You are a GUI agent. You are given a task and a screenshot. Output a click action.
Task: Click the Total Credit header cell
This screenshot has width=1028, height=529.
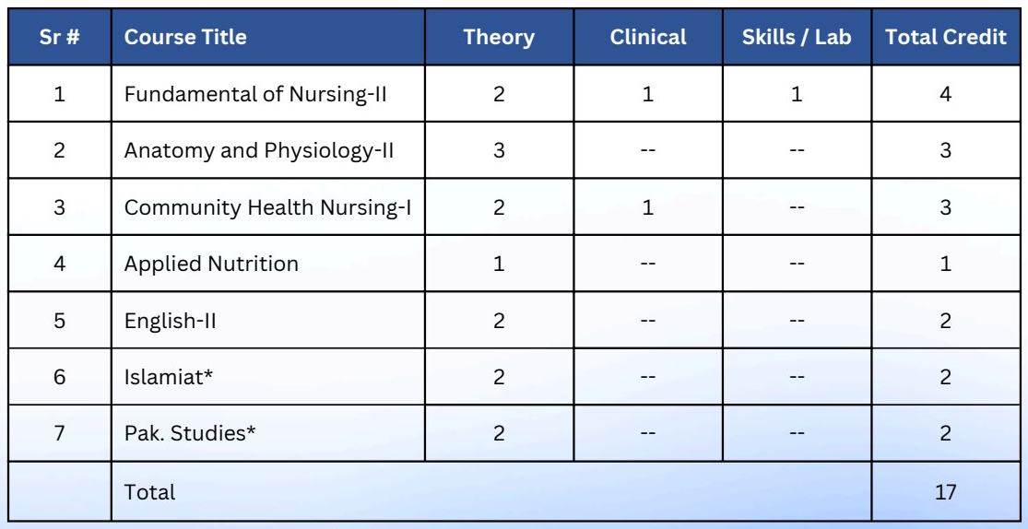click(945, 37)
